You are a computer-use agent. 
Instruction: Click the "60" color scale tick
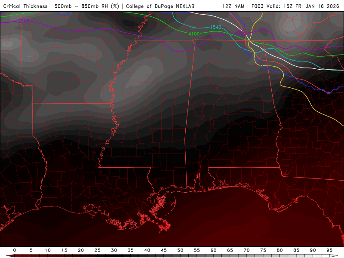click(x=213, y=250)
